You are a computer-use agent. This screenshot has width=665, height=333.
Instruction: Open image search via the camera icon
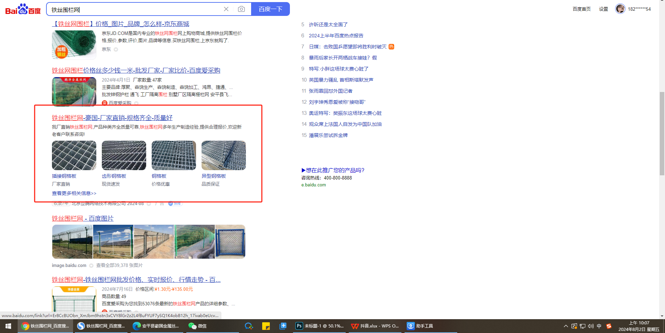[x=241, y=9]
